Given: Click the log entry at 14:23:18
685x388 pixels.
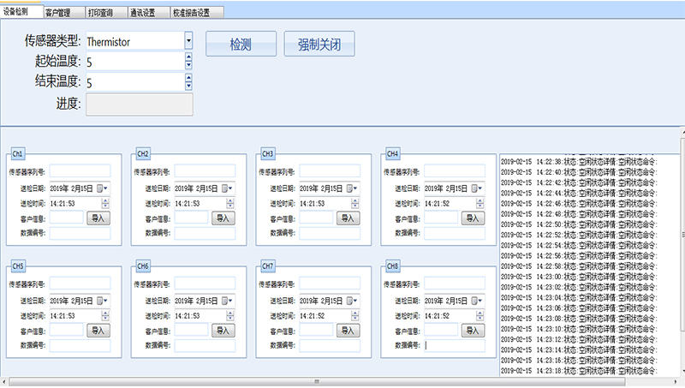Looking at the screenshot, I should (x=579, y=371).
